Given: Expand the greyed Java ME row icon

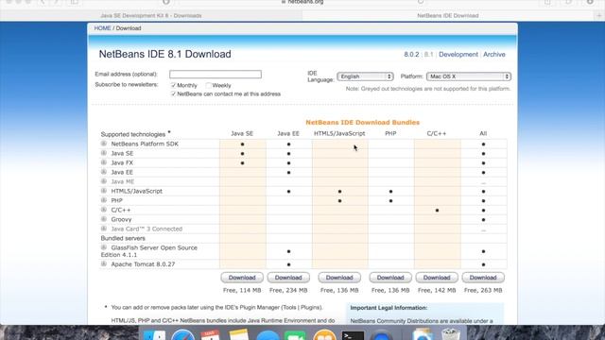Looking at the screenshot, I should [x=103, y=181].
